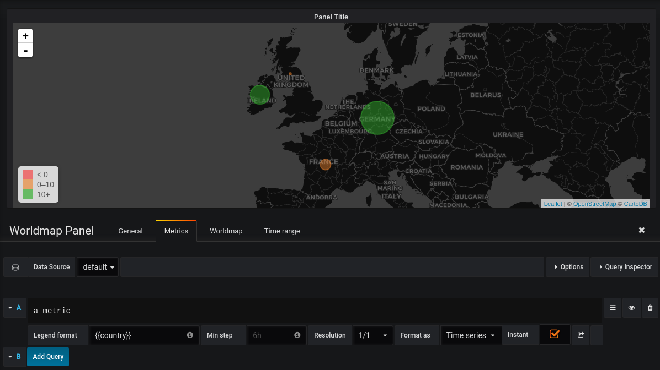Toggle query A visibility eye icon

631,308
